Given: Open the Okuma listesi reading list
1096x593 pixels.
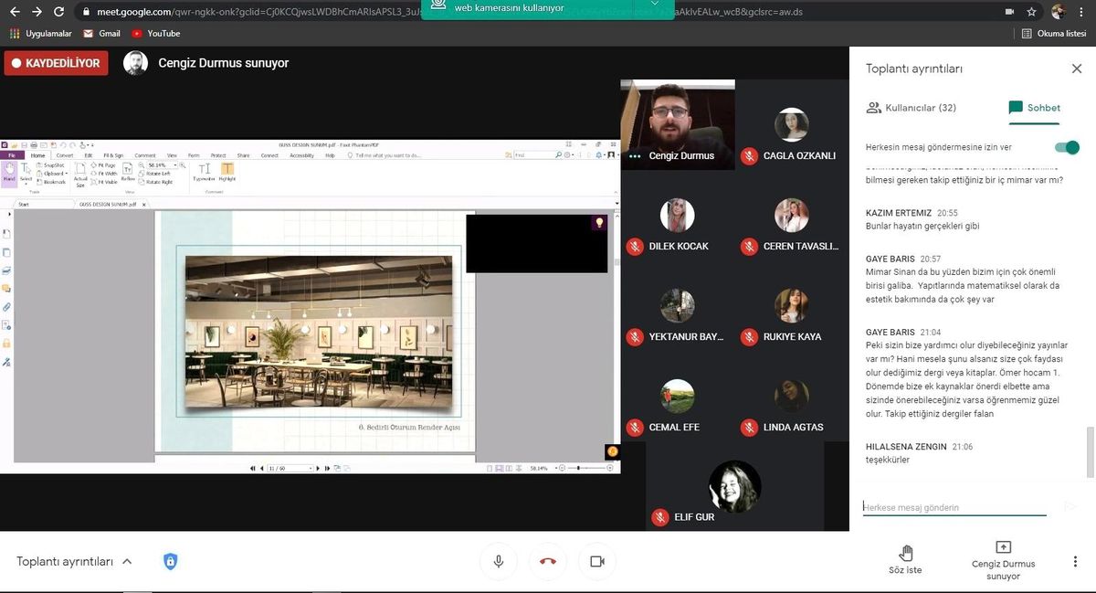Looking at the screenshot, I should coord(1054,33).
